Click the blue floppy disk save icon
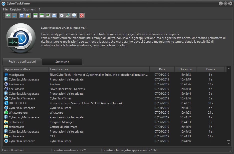Viewport: 234px width, 154px height. click(22, 15)
